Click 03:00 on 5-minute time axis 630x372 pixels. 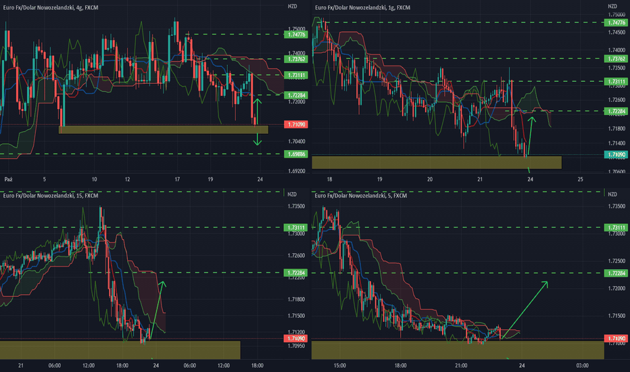point(582,365)
